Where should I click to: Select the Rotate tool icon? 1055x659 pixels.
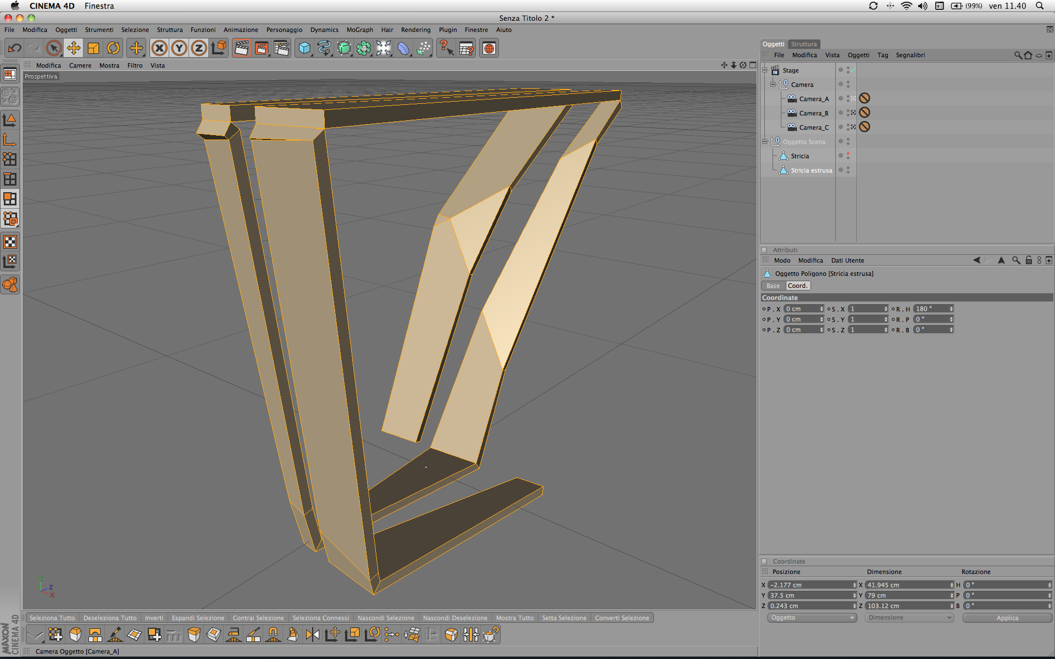(x=113, y=48)
